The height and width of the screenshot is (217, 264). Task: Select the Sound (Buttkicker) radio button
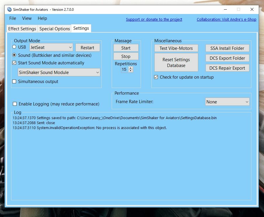tap(14, 55)
